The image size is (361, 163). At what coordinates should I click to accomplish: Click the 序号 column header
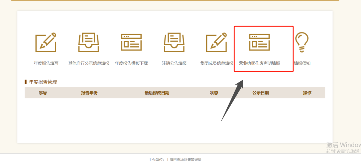point(43,93)
